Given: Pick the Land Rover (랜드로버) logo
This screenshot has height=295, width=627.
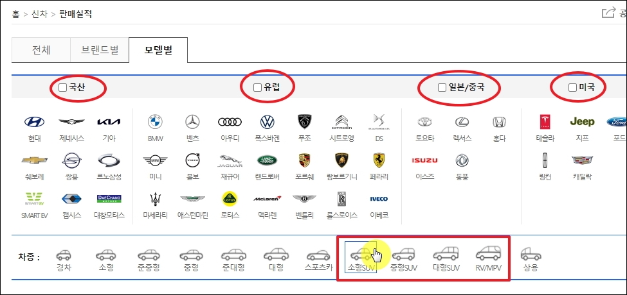Looking at the screenshot, I should 267,160.
